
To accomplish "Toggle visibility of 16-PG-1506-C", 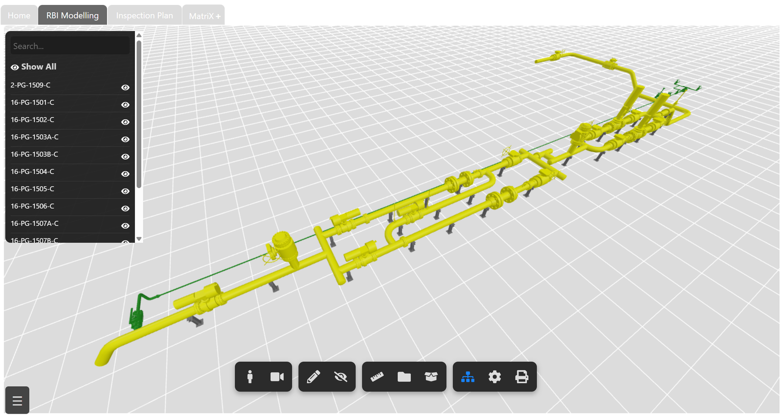I will pos(125,208).
